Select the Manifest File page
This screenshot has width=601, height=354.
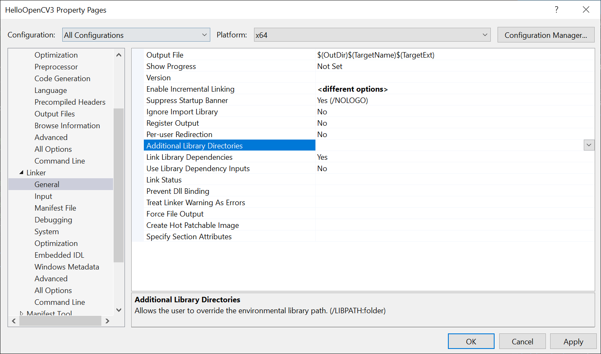[x=55, y=208]
